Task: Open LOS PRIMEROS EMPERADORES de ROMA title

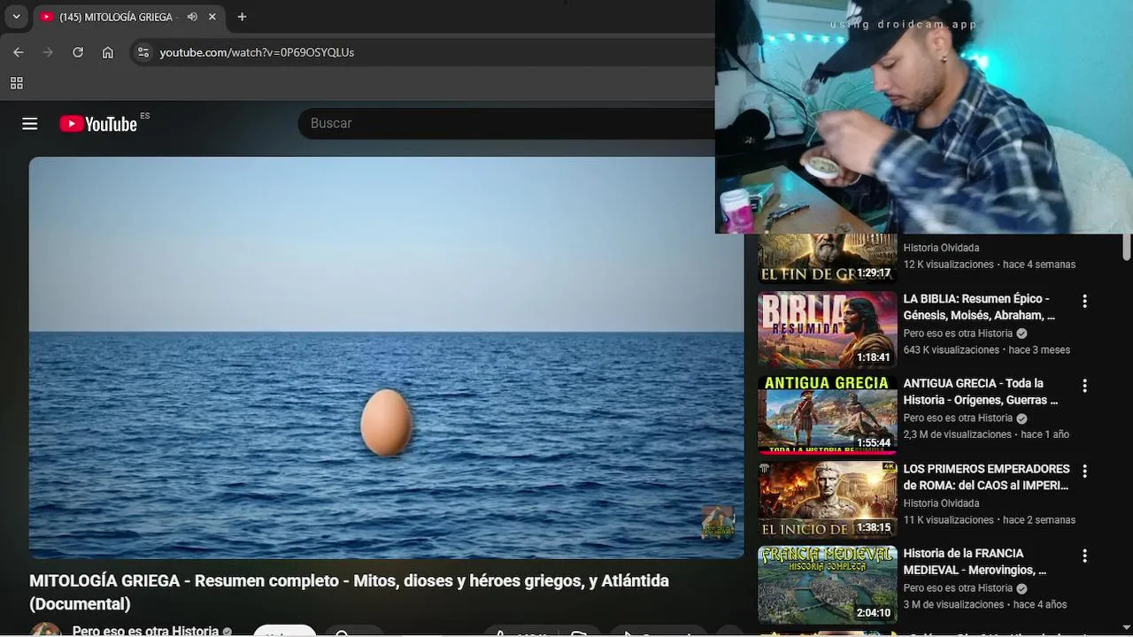Action: click(986, 477)
